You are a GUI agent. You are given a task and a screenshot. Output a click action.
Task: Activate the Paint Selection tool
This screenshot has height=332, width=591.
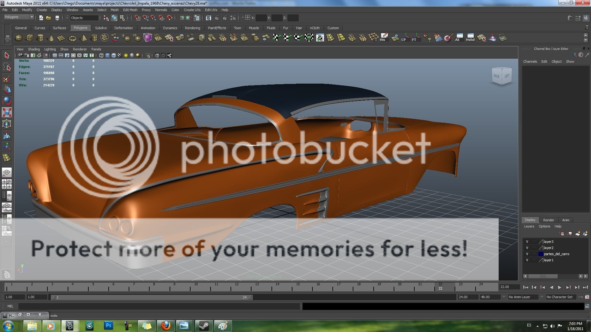pyautogui.click(x=7, y=78)
